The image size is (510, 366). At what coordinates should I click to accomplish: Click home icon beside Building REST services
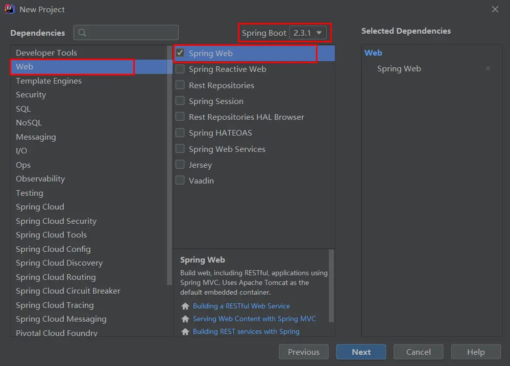pos(185,331)
